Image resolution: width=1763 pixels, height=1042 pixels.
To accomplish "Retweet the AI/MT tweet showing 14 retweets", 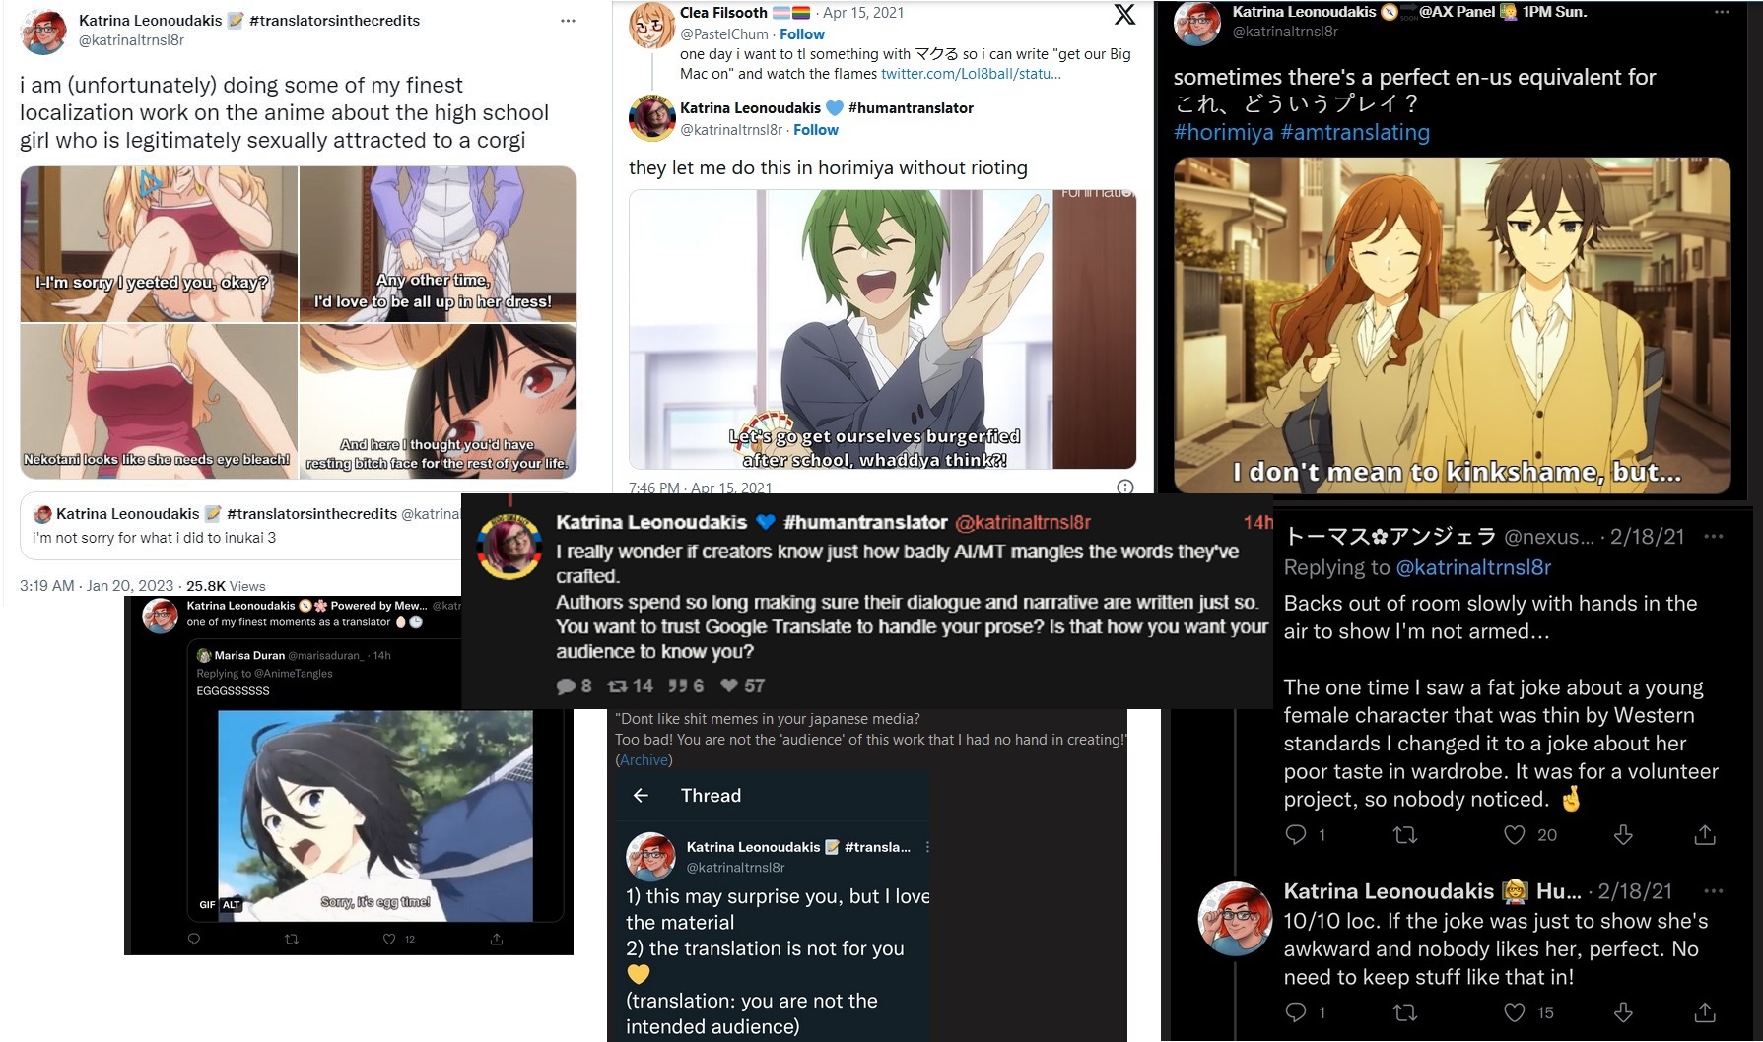I will click(x=617, y=685).
